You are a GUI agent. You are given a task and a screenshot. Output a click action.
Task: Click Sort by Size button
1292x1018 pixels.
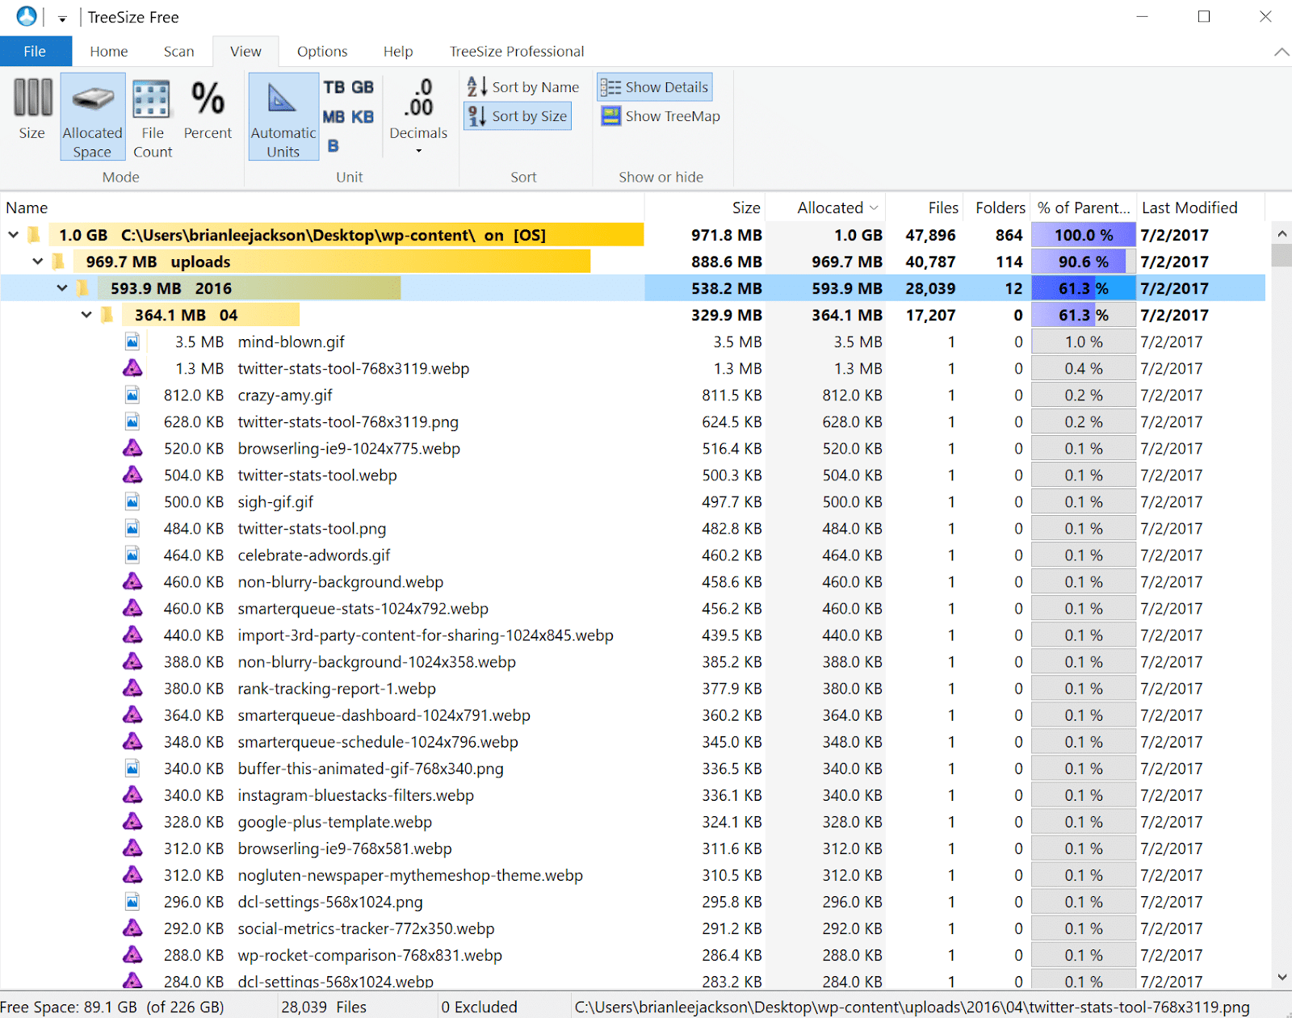(x=518, y=116)
